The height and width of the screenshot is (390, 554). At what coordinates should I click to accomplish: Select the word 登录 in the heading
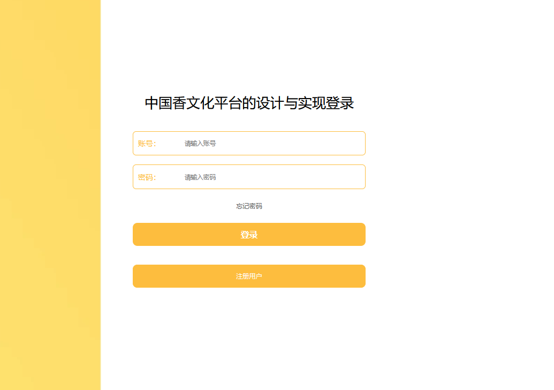tap(340, 103)
